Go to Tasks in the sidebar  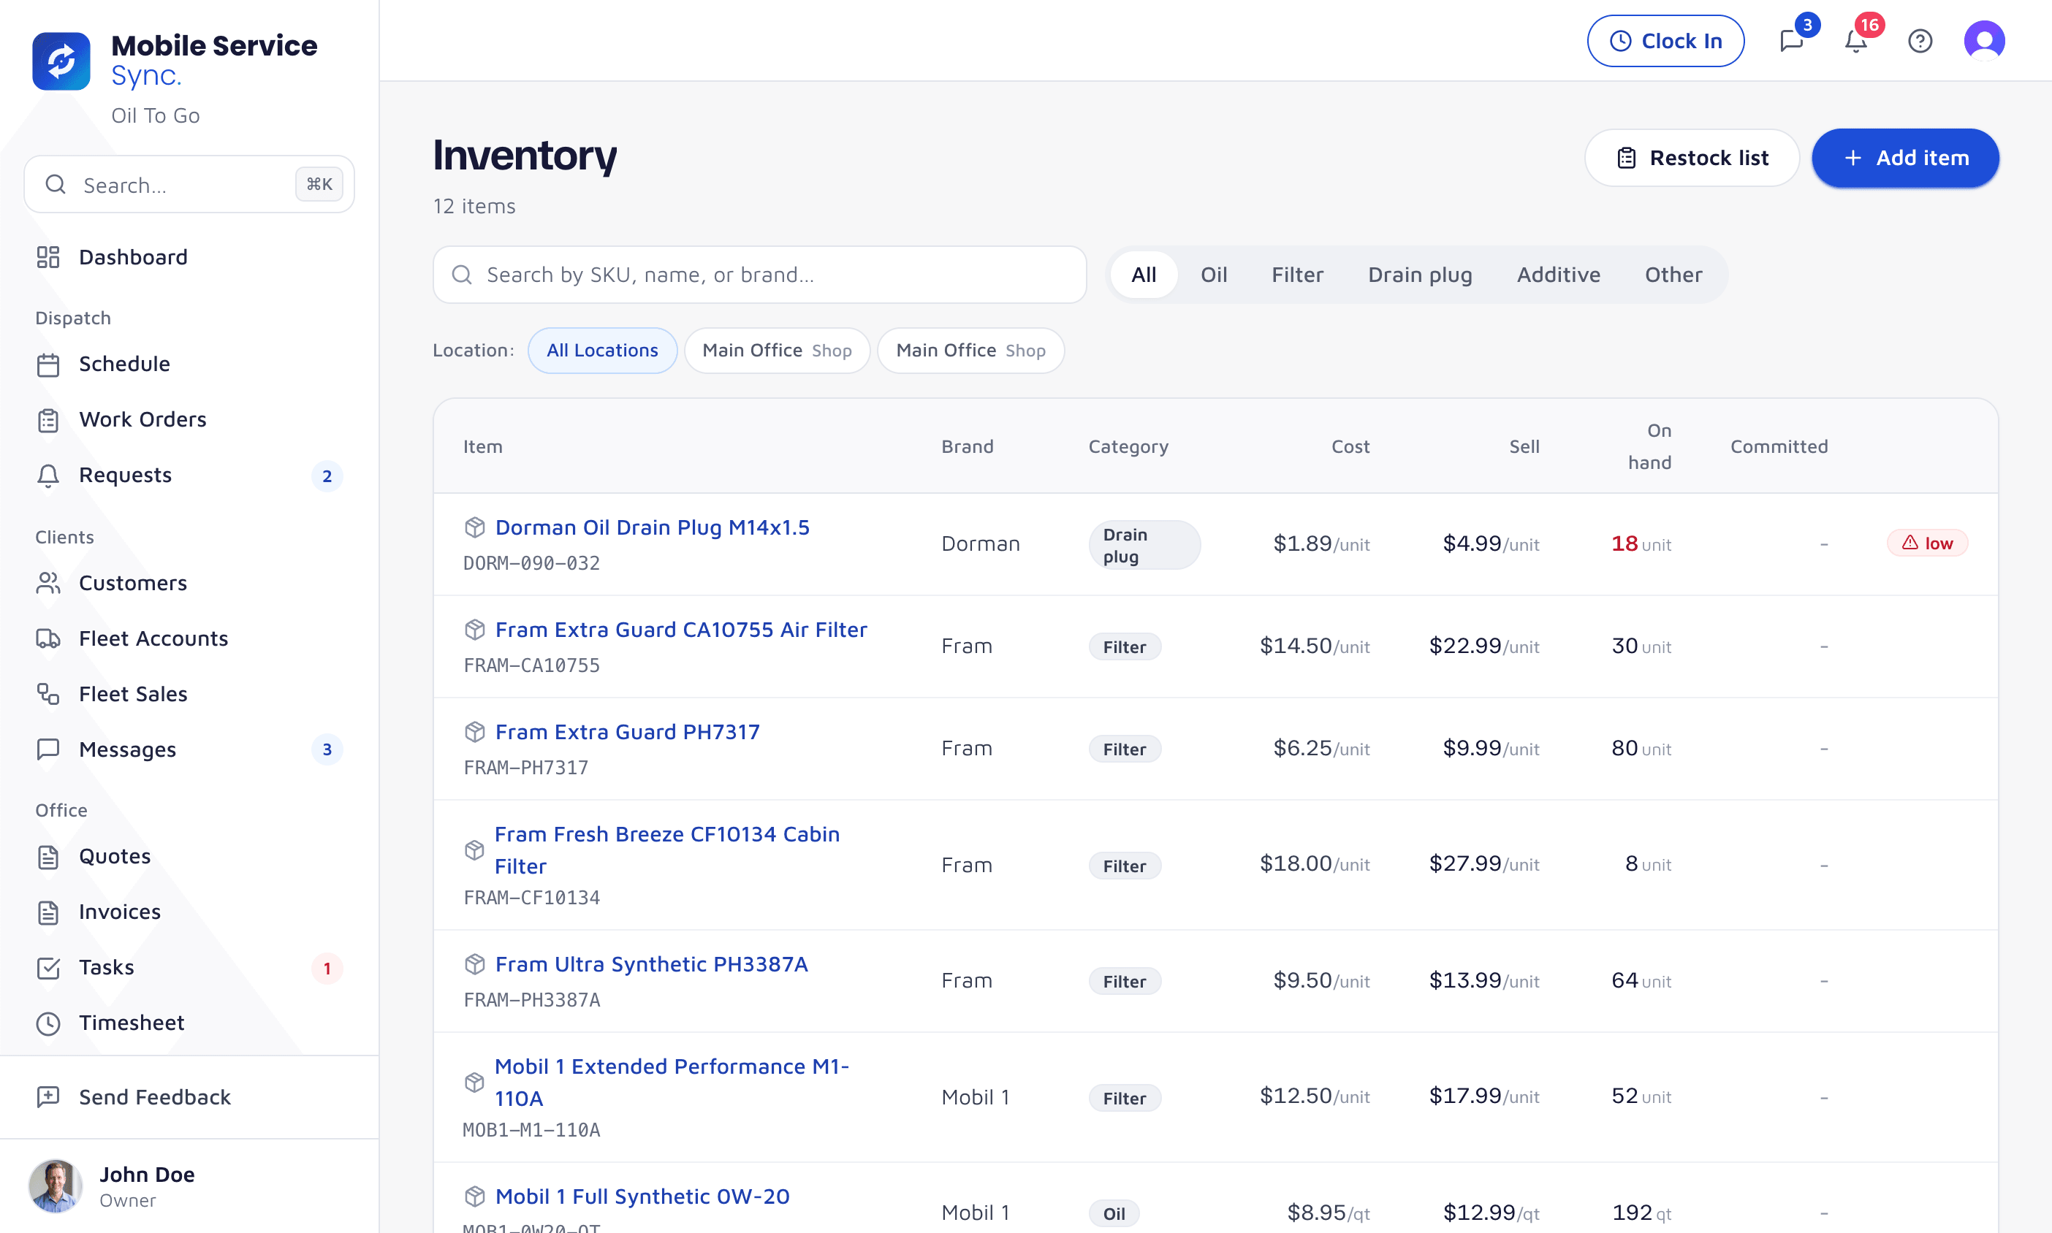tap(189, 967)
